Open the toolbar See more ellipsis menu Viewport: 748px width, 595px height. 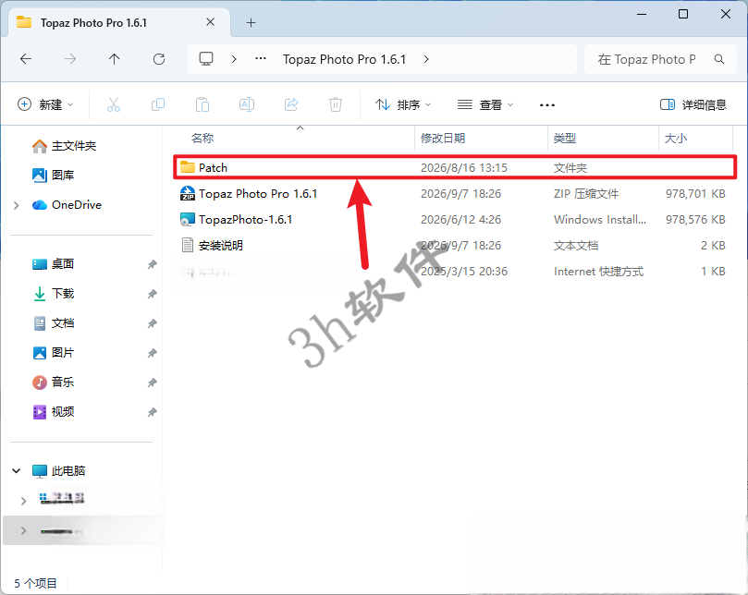point(546,105)
